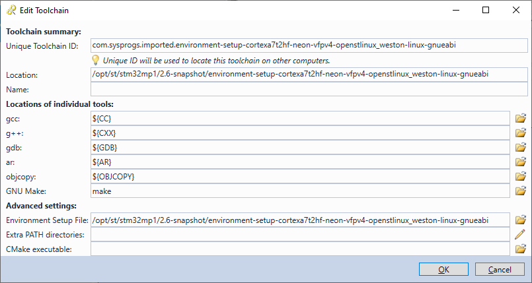
Task: Click the GNU Make field containing make
Action: (300, 191)
